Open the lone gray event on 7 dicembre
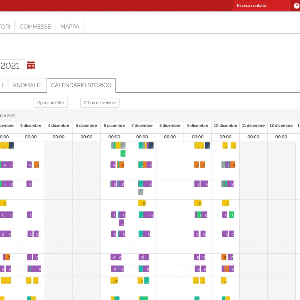Screen dimensions: 300x300 (x=141, y=192)
